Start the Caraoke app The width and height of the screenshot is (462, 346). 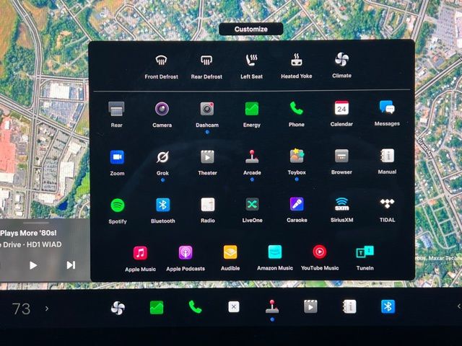[297, 205]
